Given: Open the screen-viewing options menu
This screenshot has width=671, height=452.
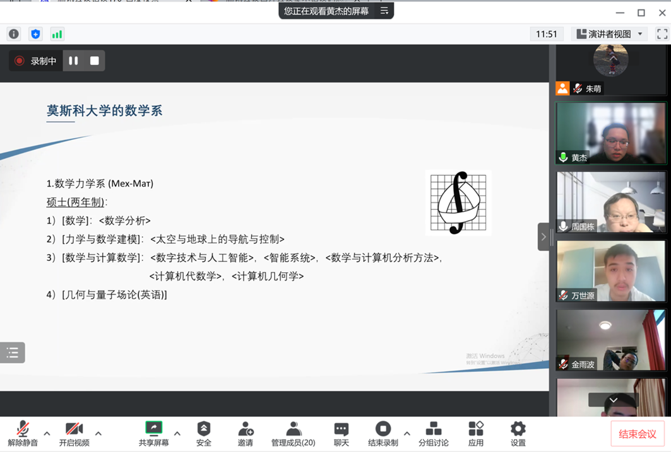Looking at the screenshot, I should pos(384,11).
